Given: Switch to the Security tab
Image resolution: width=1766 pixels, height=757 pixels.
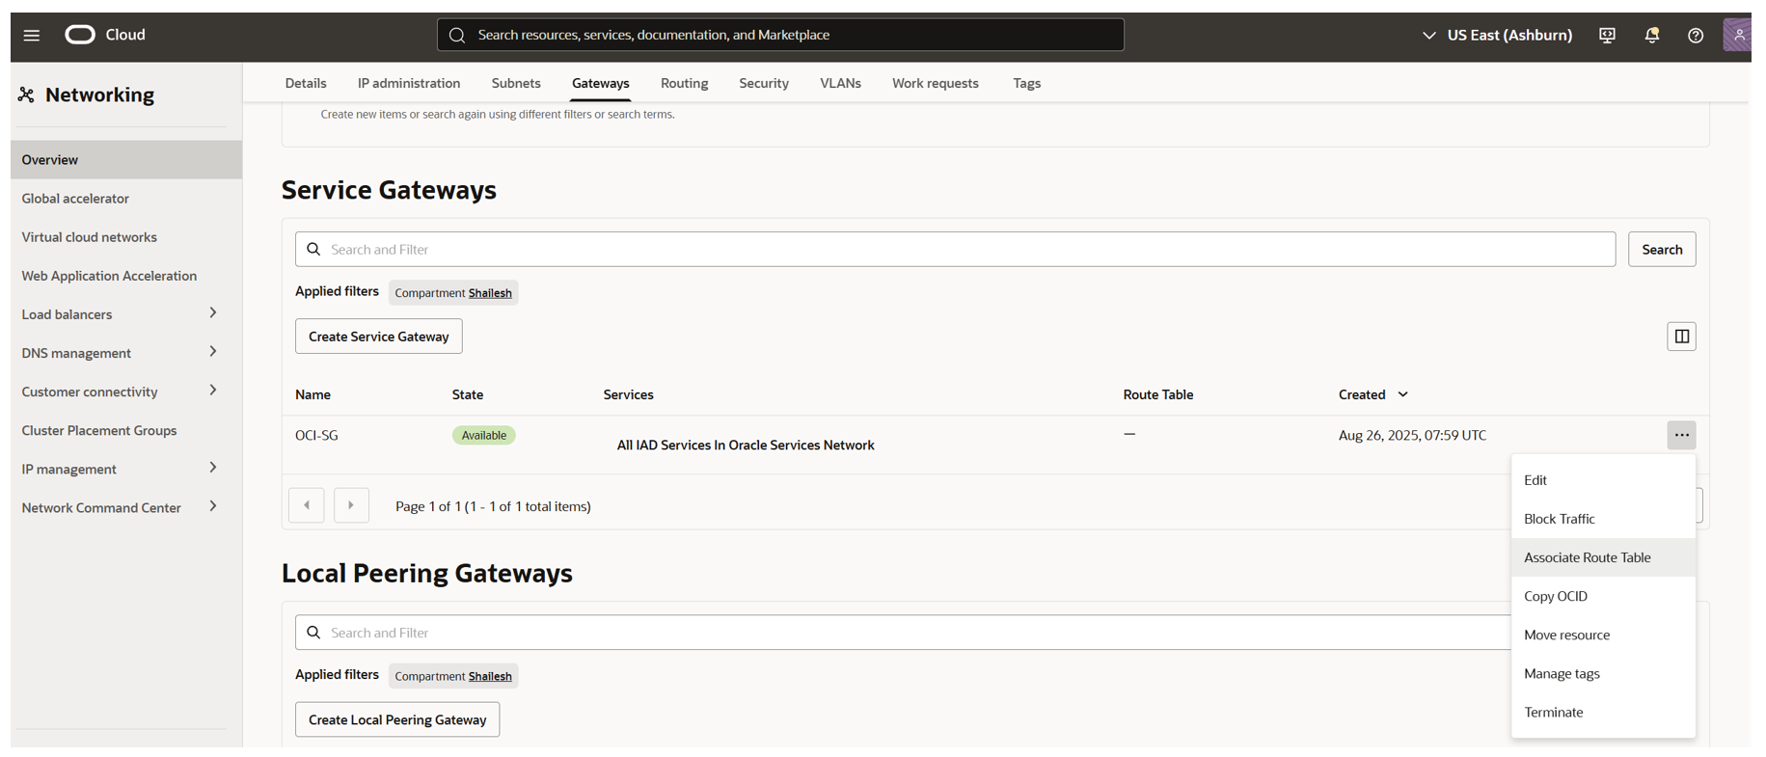Looking at the screenshot, I should point(764,83).
